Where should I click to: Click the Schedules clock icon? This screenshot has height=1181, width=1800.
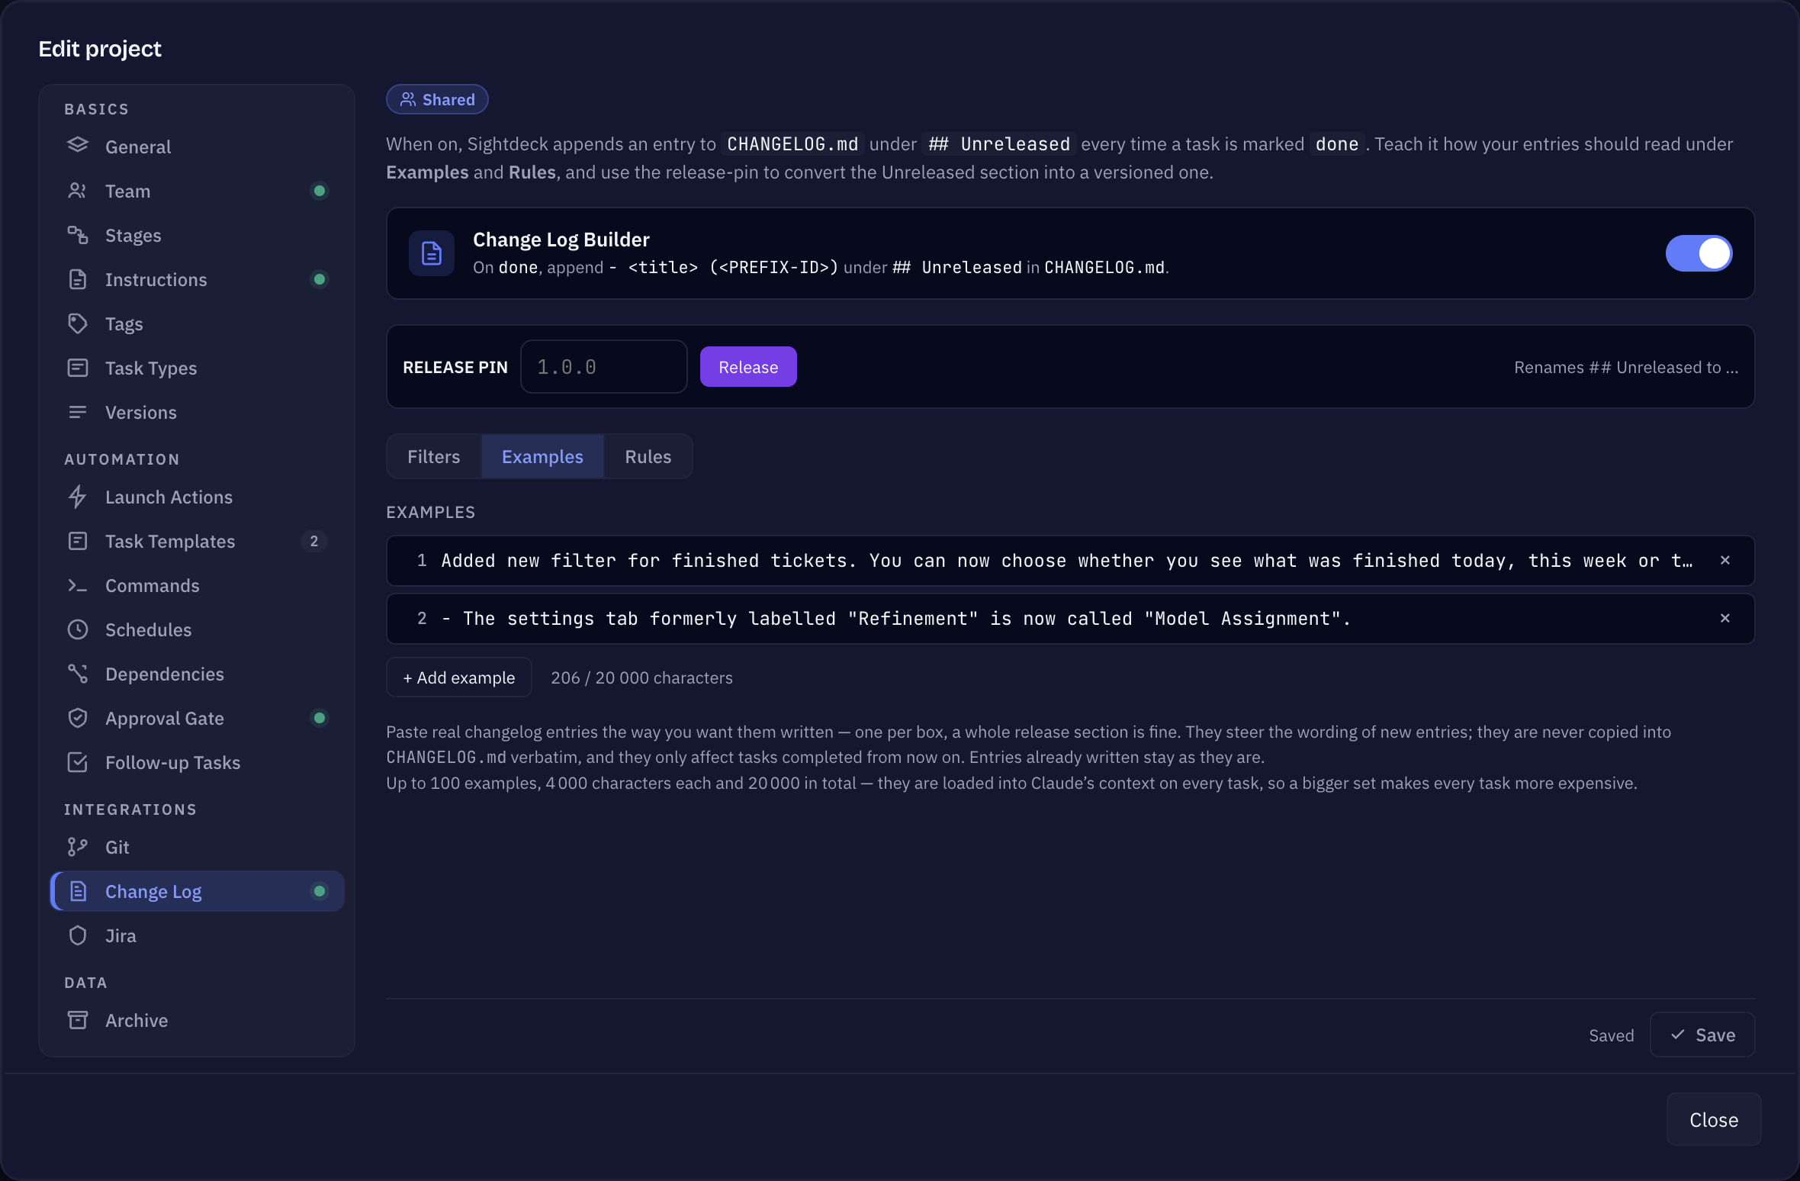point(78,629)
